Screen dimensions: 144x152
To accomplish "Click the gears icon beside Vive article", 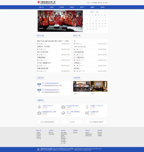I will 87,113.
